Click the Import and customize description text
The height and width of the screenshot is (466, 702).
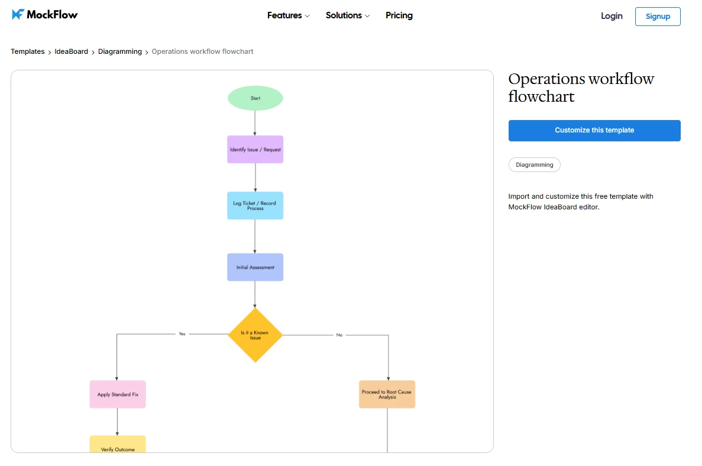pos(581,202)
